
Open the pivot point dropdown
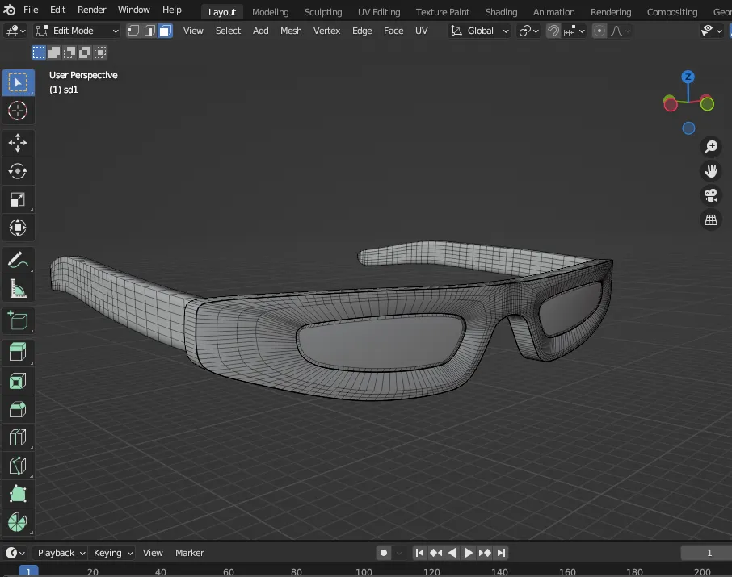(x=529, y=31)
